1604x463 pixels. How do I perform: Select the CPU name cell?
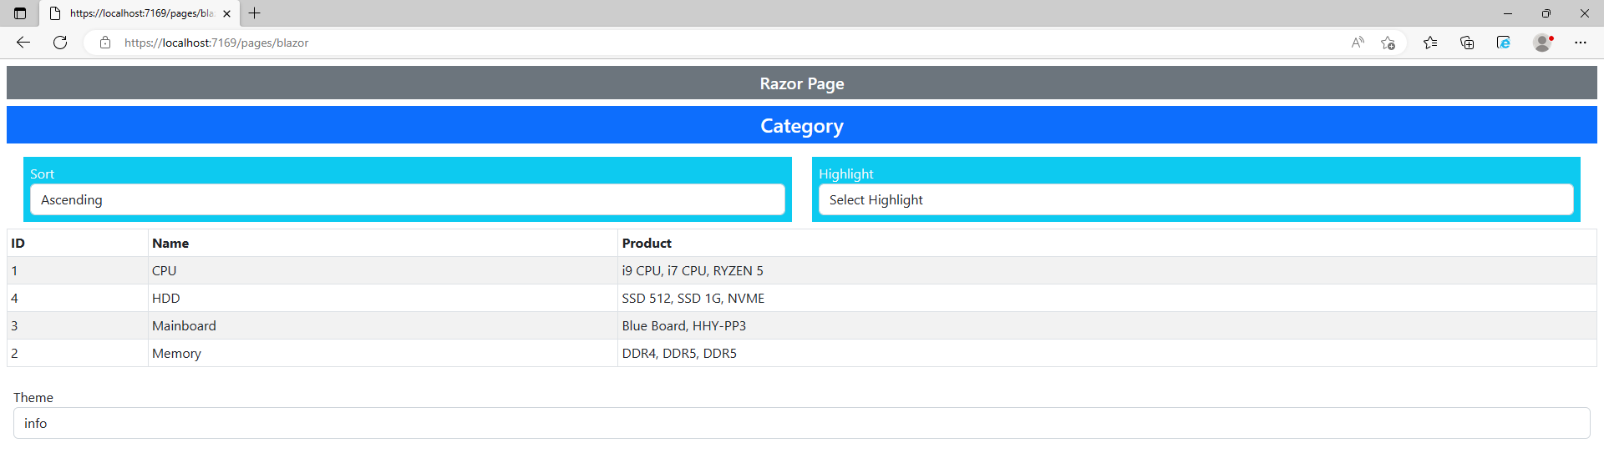383,271
